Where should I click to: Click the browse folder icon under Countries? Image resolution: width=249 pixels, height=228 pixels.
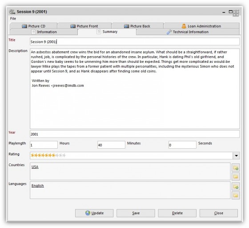[x=236, y=176]
